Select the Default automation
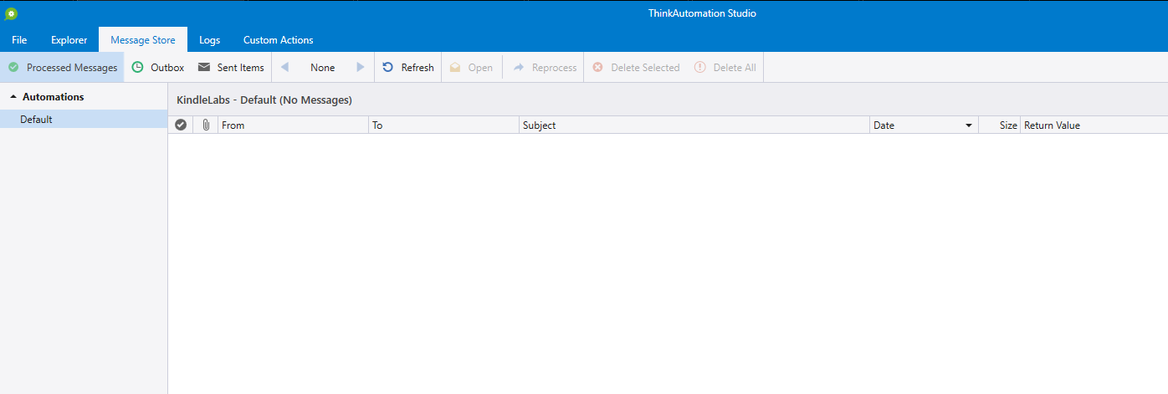Screen dimensions: 1168x394 pyautogui.click(x=84, y=120)
